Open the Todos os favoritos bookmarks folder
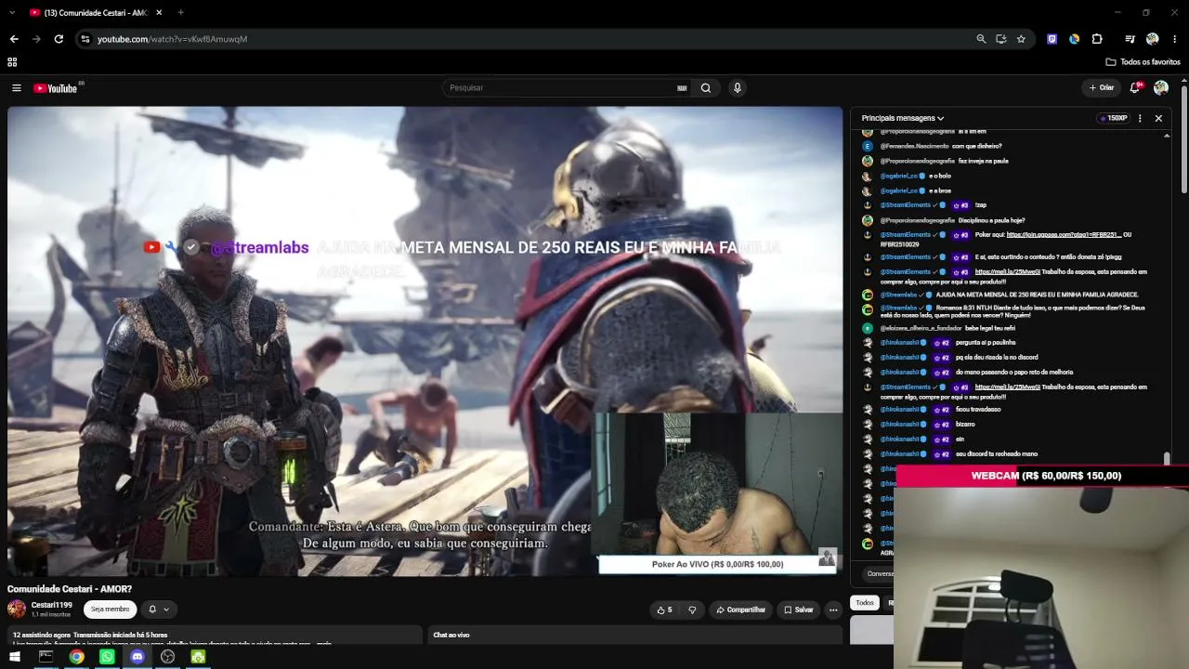 (1143, 62)
